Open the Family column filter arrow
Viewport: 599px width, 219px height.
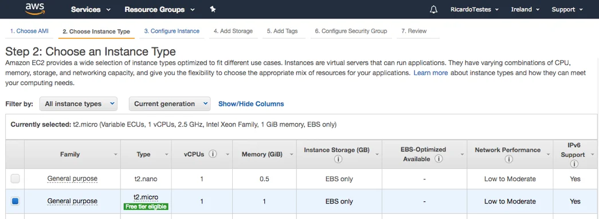click(116, 154)
